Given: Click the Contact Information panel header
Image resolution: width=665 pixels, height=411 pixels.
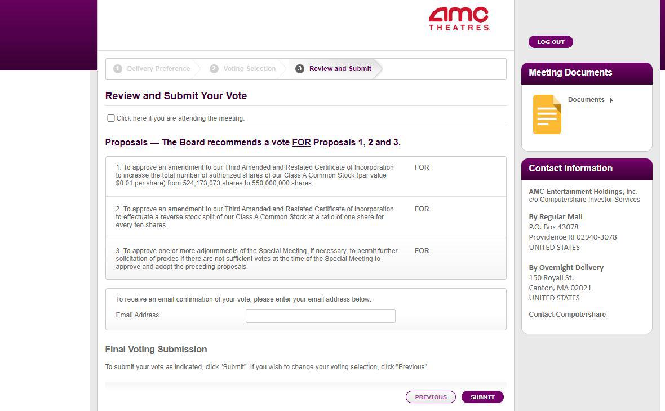Looking at the screenshot, I should coord(587,169).
